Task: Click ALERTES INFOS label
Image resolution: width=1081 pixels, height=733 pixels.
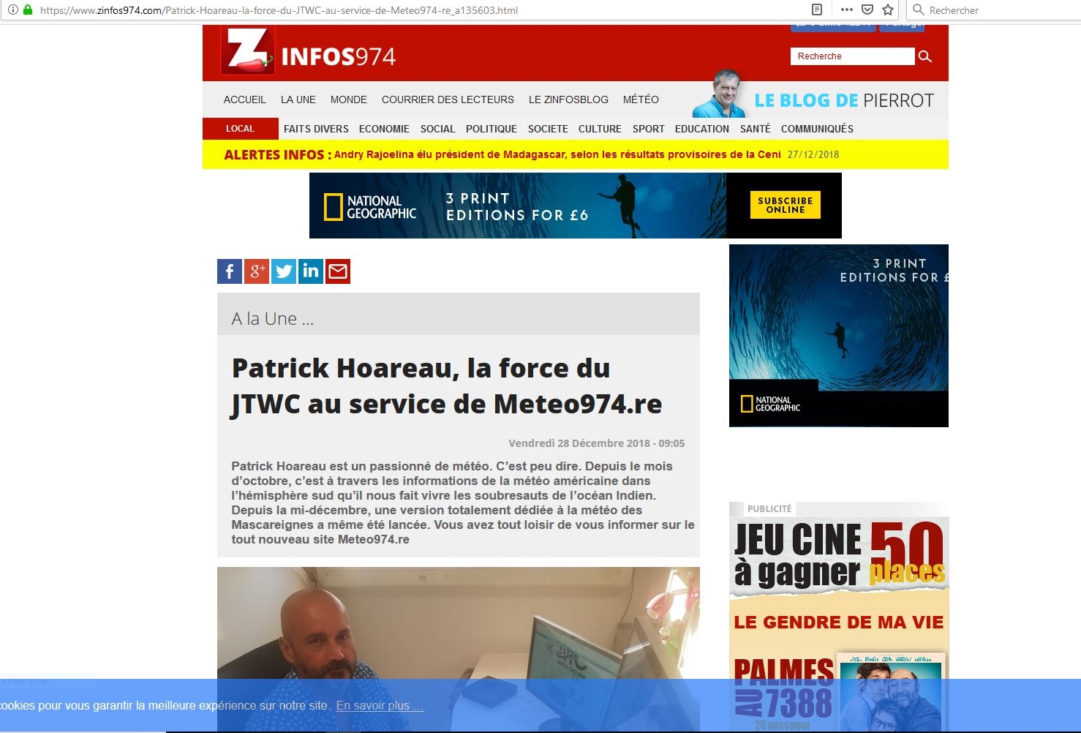Action: (x=278, y=154)
